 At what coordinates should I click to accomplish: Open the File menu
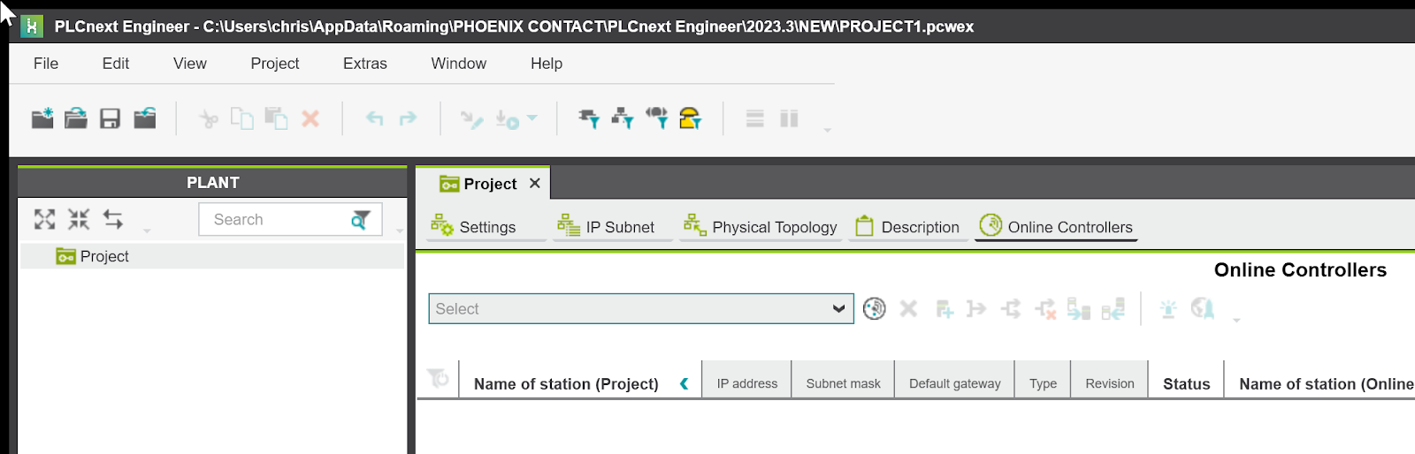(x=46, y=64)
